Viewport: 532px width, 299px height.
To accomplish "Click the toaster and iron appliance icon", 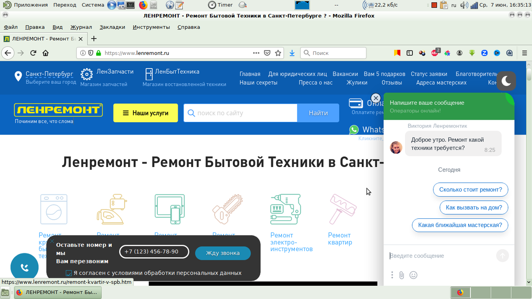I will coord(111,208).
